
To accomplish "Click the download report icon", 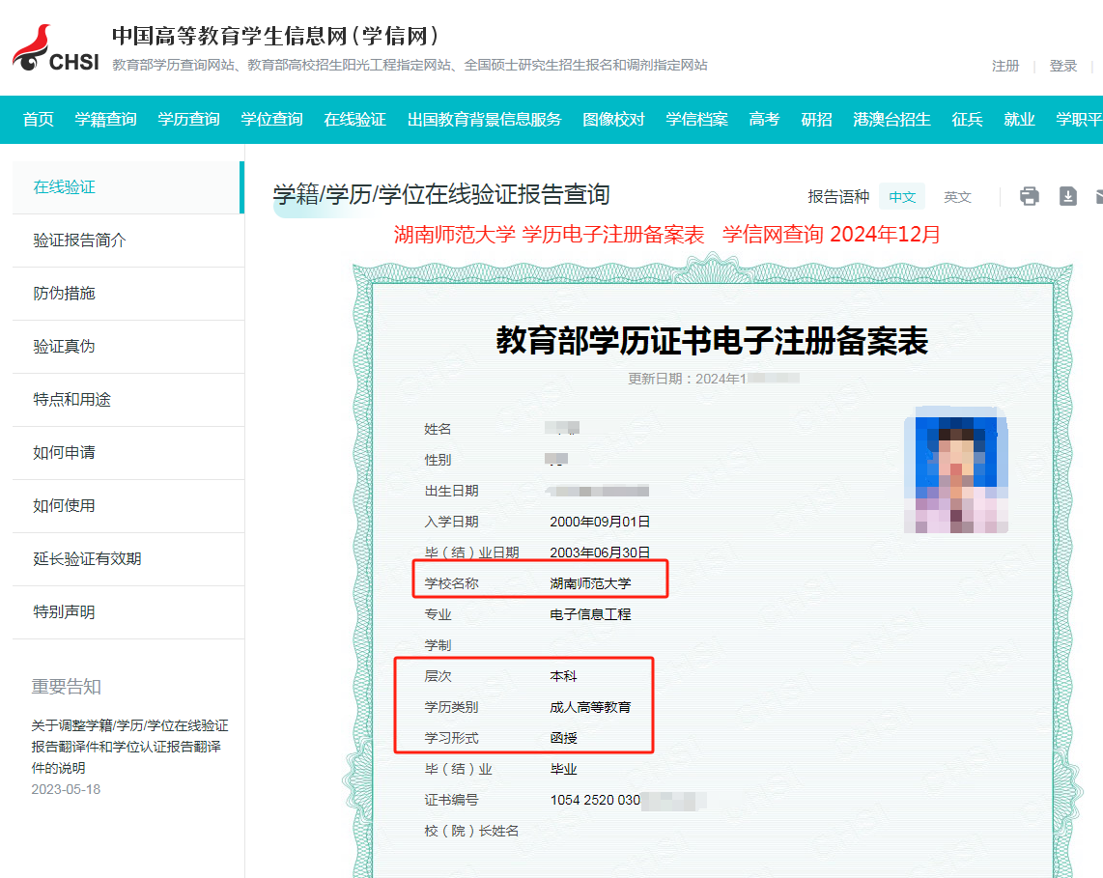I will [x=1068, y=196].
